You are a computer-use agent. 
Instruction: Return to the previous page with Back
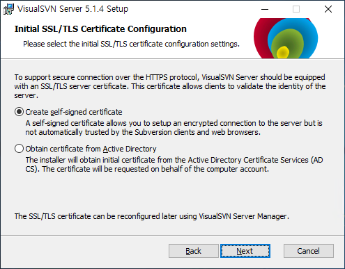(x=194, y=251)
